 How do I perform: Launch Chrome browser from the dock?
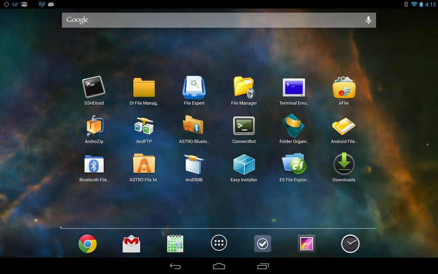tap(87, 244)
